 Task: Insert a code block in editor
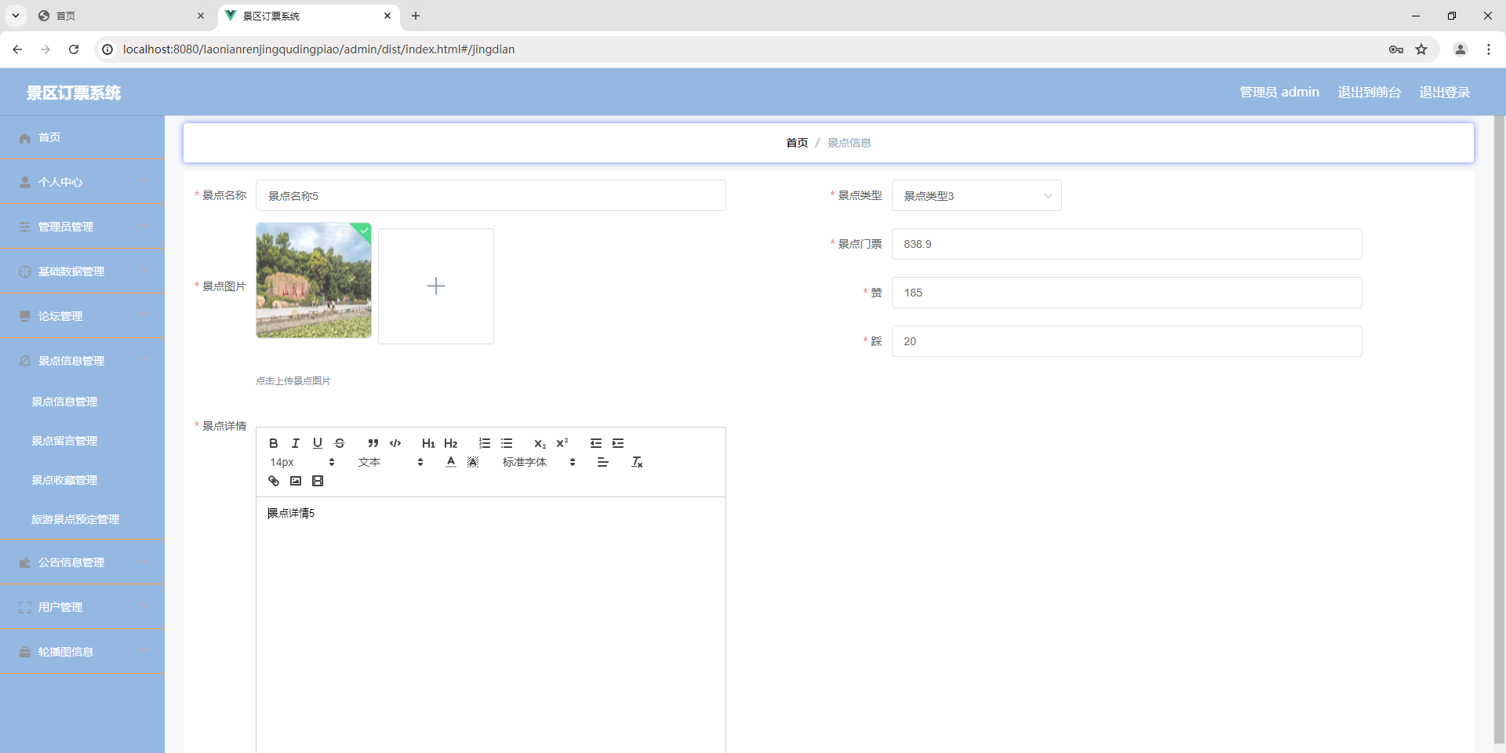[x=395, y=443]
